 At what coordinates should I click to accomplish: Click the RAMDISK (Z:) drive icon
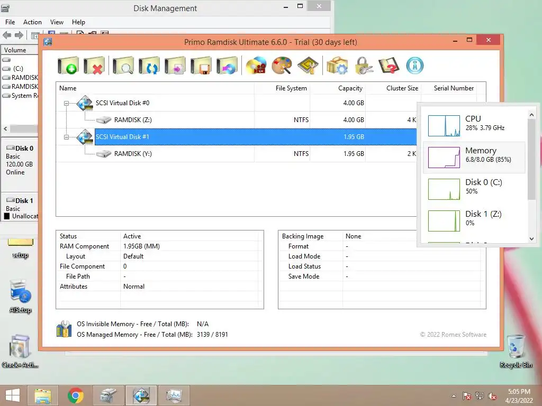103,120
